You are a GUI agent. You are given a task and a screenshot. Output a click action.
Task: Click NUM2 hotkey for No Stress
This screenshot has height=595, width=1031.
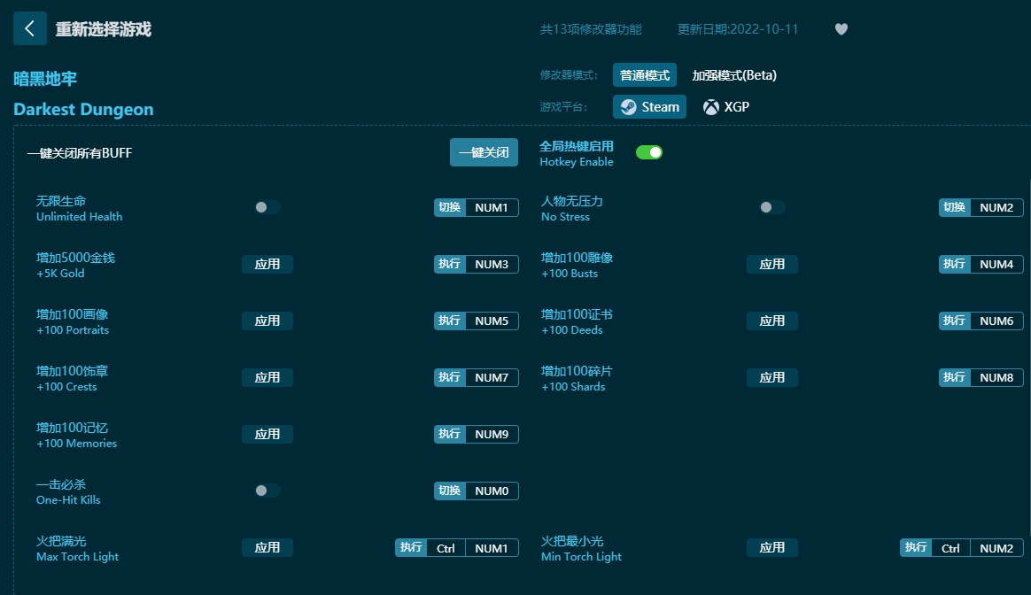996,208
